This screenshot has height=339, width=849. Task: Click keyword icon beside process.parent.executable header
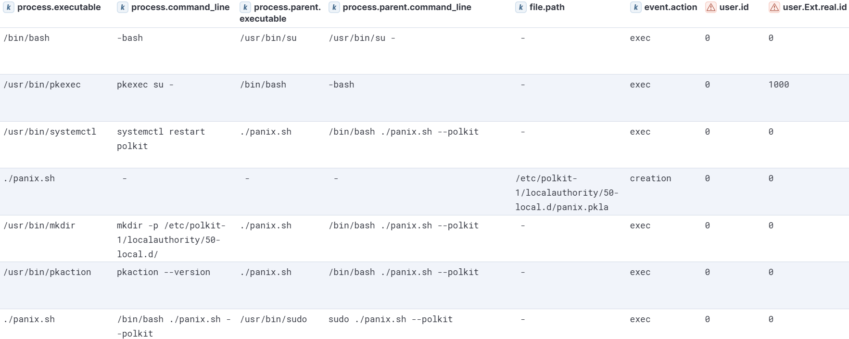(245, 7)
